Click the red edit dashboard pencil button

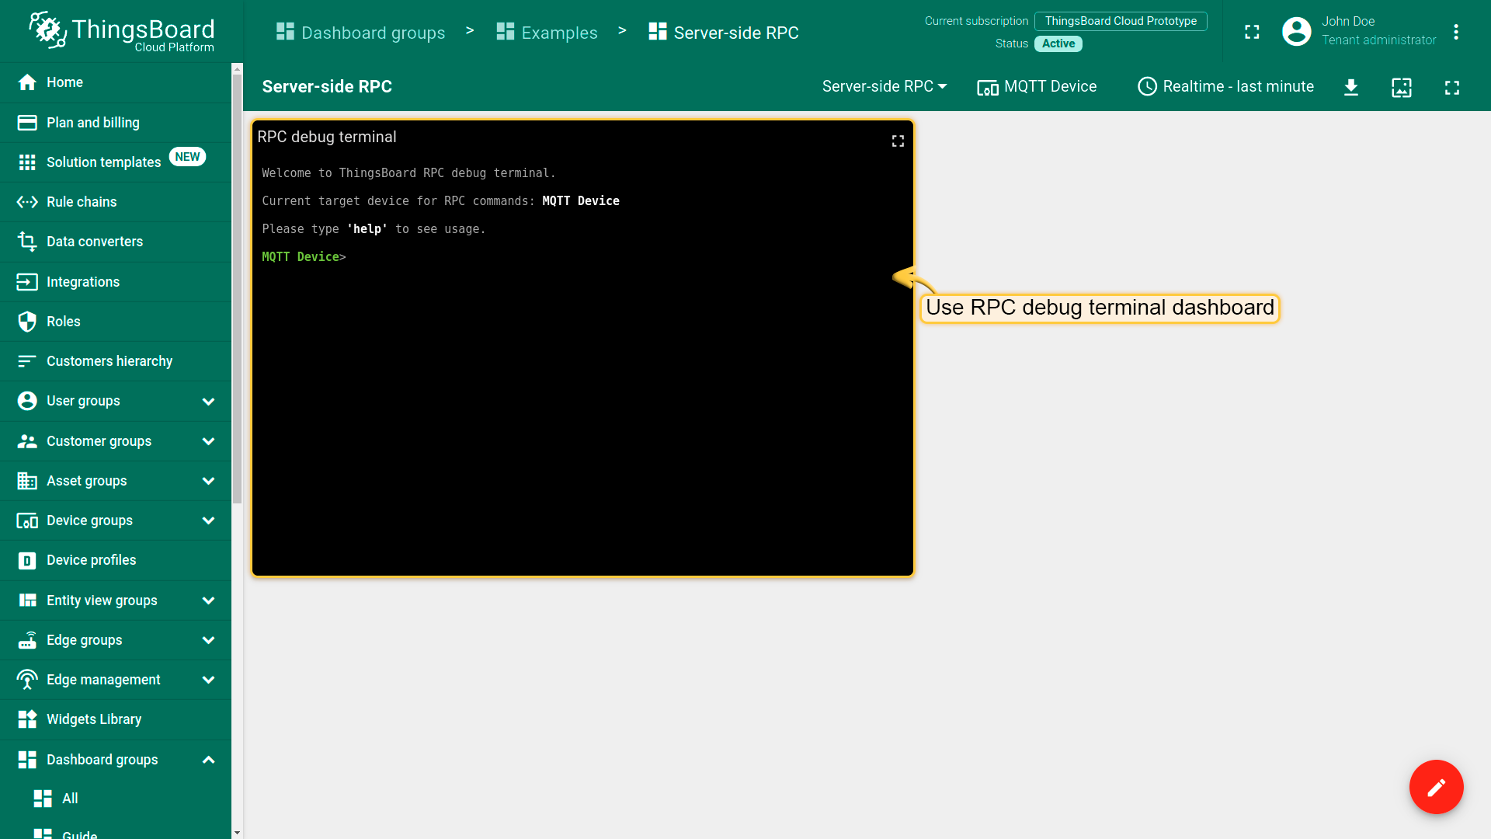point(1436,787)
